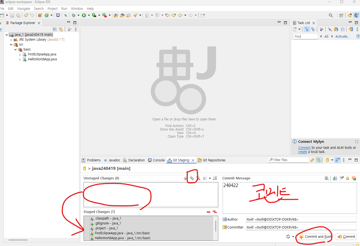Run the program with green Run button
This screenshot has height=246, width=360.
[x=84, y=15]
